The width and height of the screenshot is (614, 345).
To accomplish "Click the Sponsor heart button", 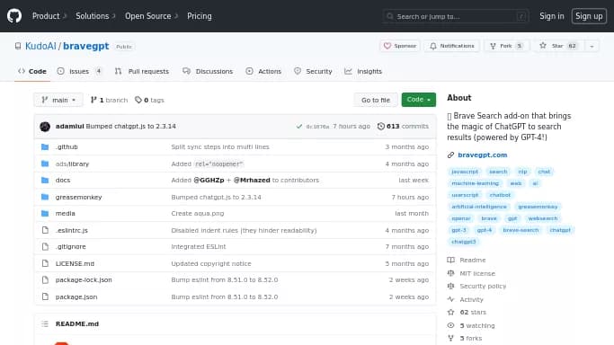I will (400, 46).
